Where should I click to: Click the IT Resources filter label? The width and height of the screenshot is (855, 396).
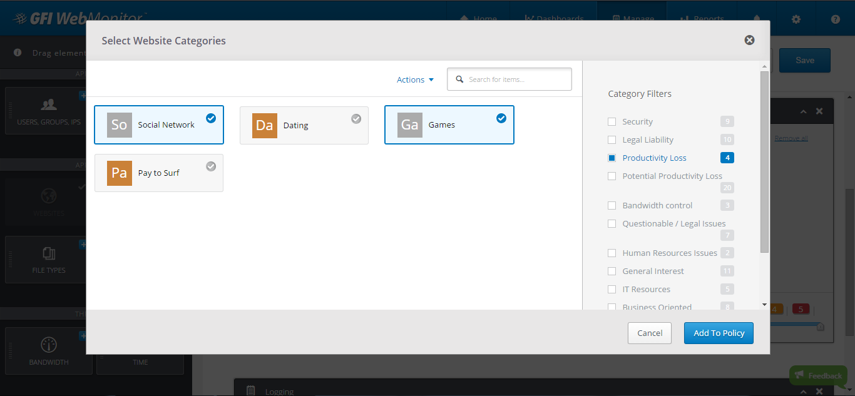[x=646, y=289]
